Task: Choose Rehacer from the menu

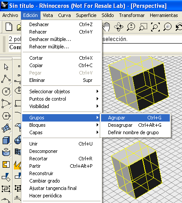Action: pyautogui.click(x=61, y=32)
